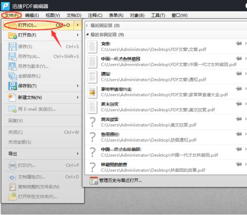The image size is (247, 215).
Task: Expand the 打开自(F) submenu arrow
Action: click(x=78, y=35)
